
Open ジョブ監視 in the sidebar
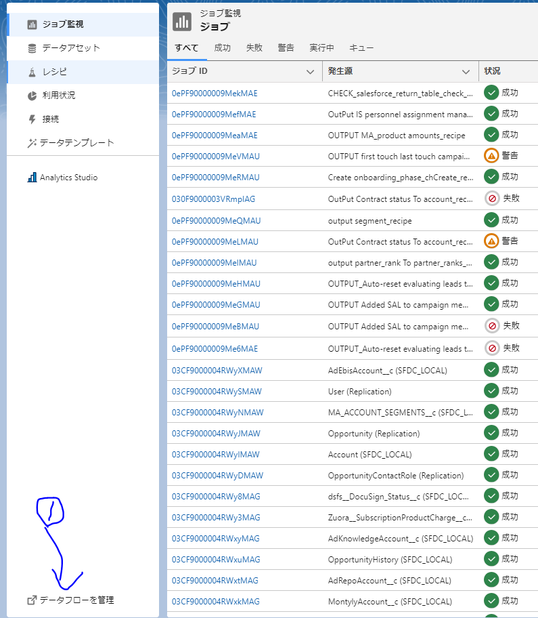pyautogui.click(x=83, y=24)
